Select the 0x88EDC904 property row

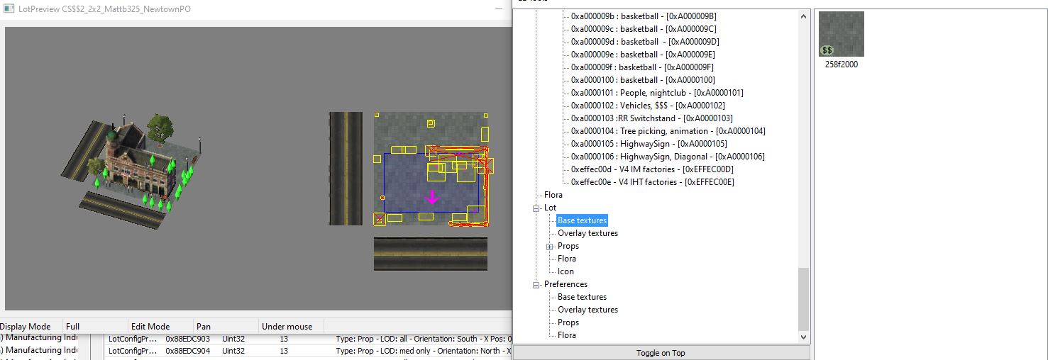coord(308,351)
